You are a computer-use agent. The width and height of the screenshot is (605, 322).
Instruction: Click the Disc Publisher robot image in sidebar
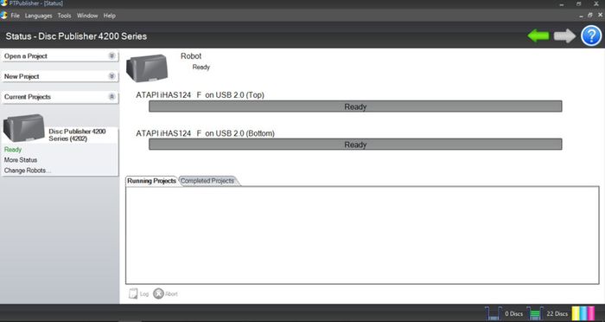24,127
